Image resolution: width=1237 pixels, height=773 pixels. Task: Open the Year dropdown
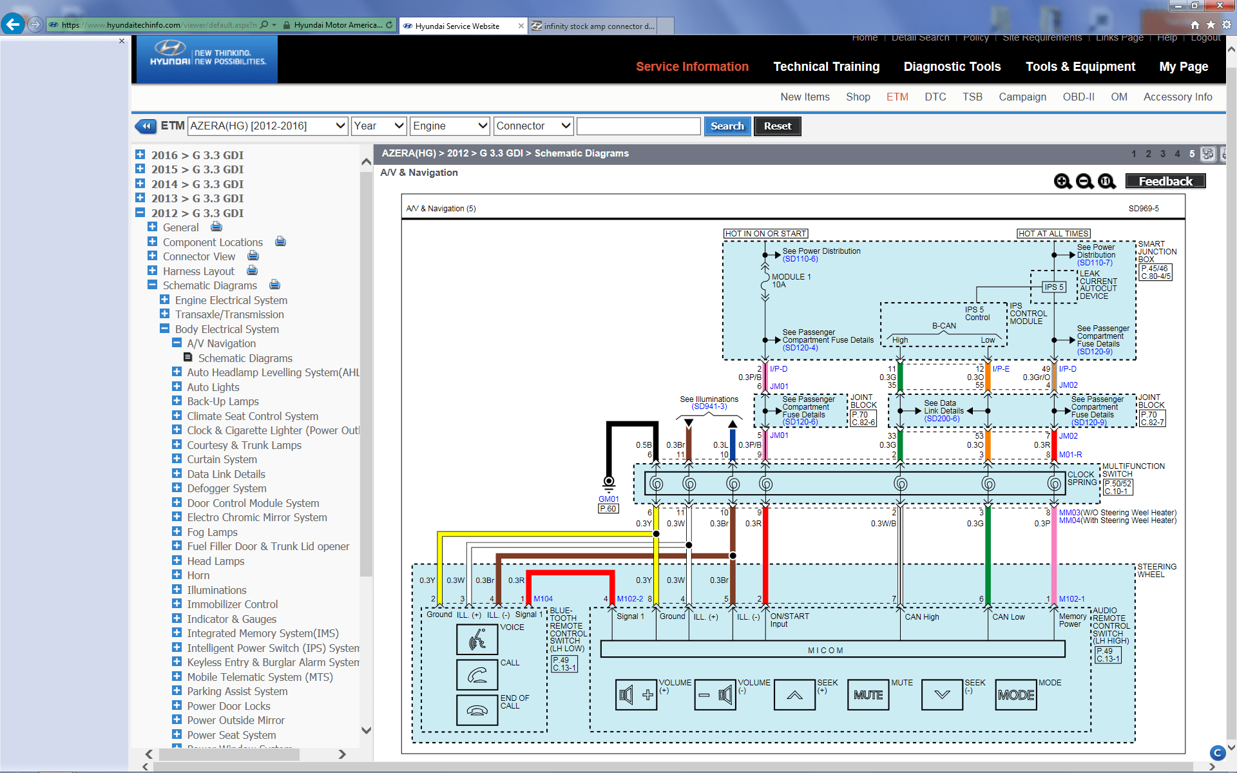click(x=379, y=126)
